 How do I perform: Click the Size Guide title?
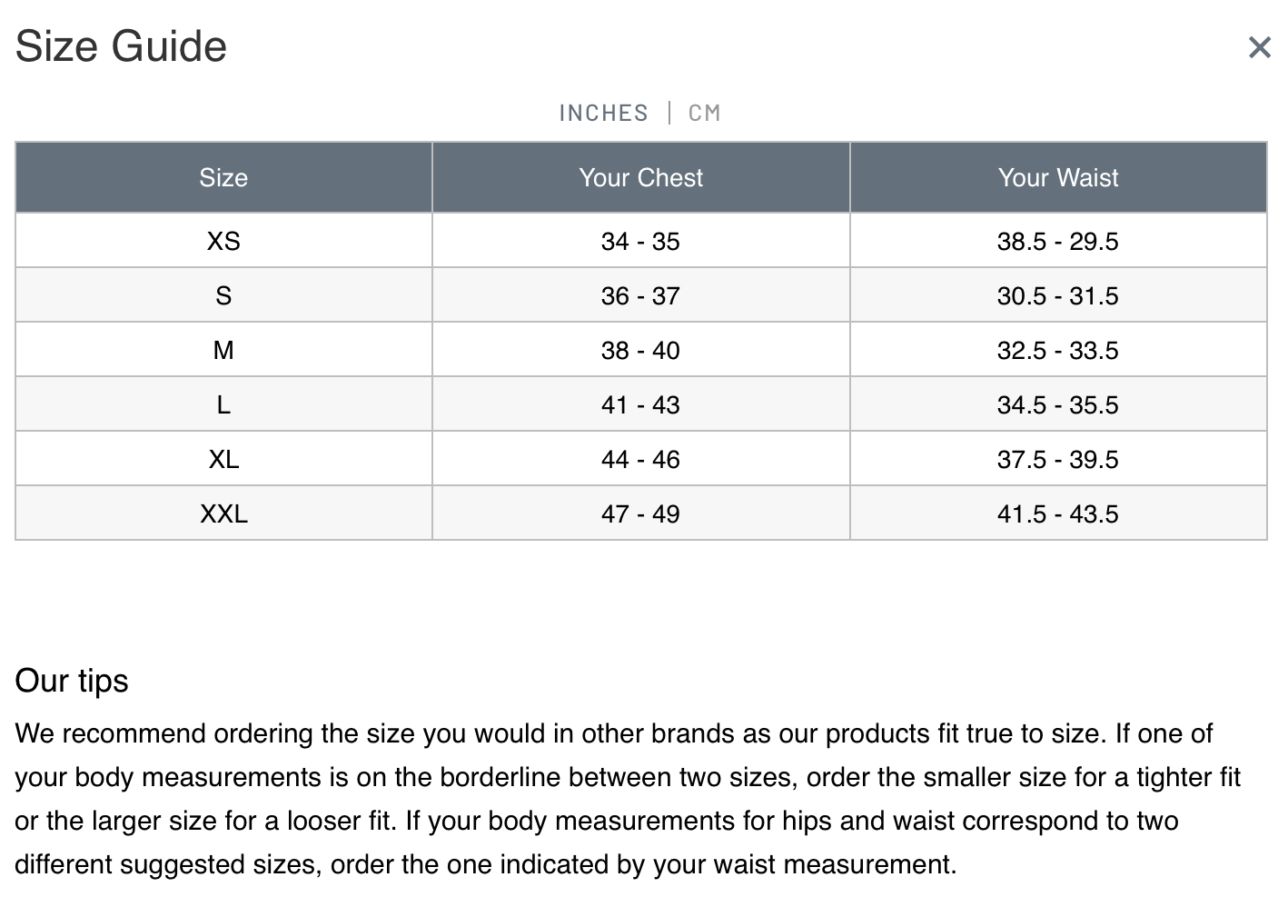tap(121, 46)
